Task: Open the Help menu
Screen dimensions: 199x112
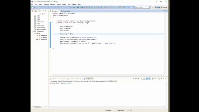Action: [79, 4]
